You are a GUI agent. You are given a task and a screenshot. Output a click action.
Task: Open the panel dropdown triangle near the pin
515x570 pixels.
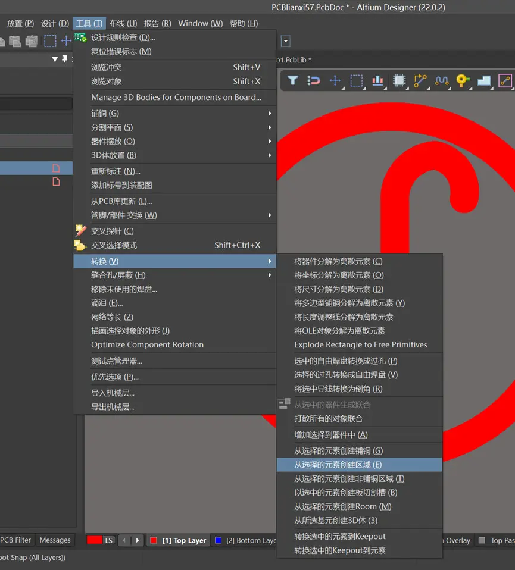pos(55,59)
